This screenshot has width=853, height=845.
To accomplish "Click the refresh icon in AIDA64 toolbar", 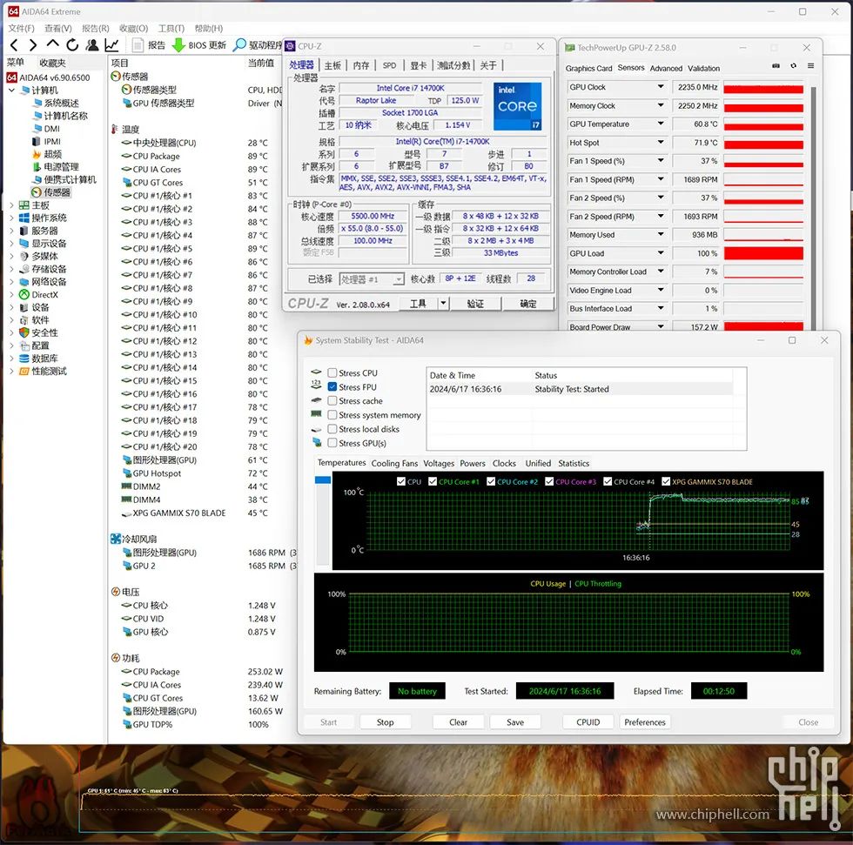I will point(71,45).
